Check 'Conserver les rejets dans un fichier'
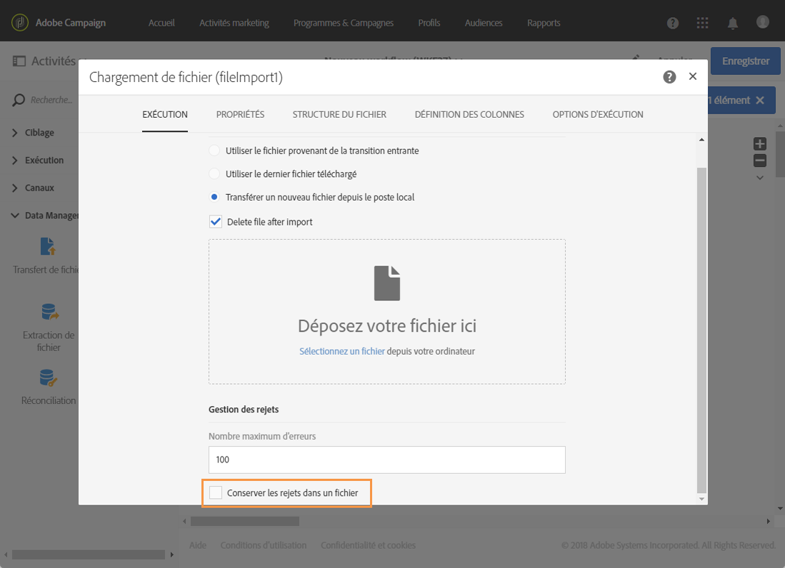The width and height of the screenshot is (785, 568). (x=216, y=492)
